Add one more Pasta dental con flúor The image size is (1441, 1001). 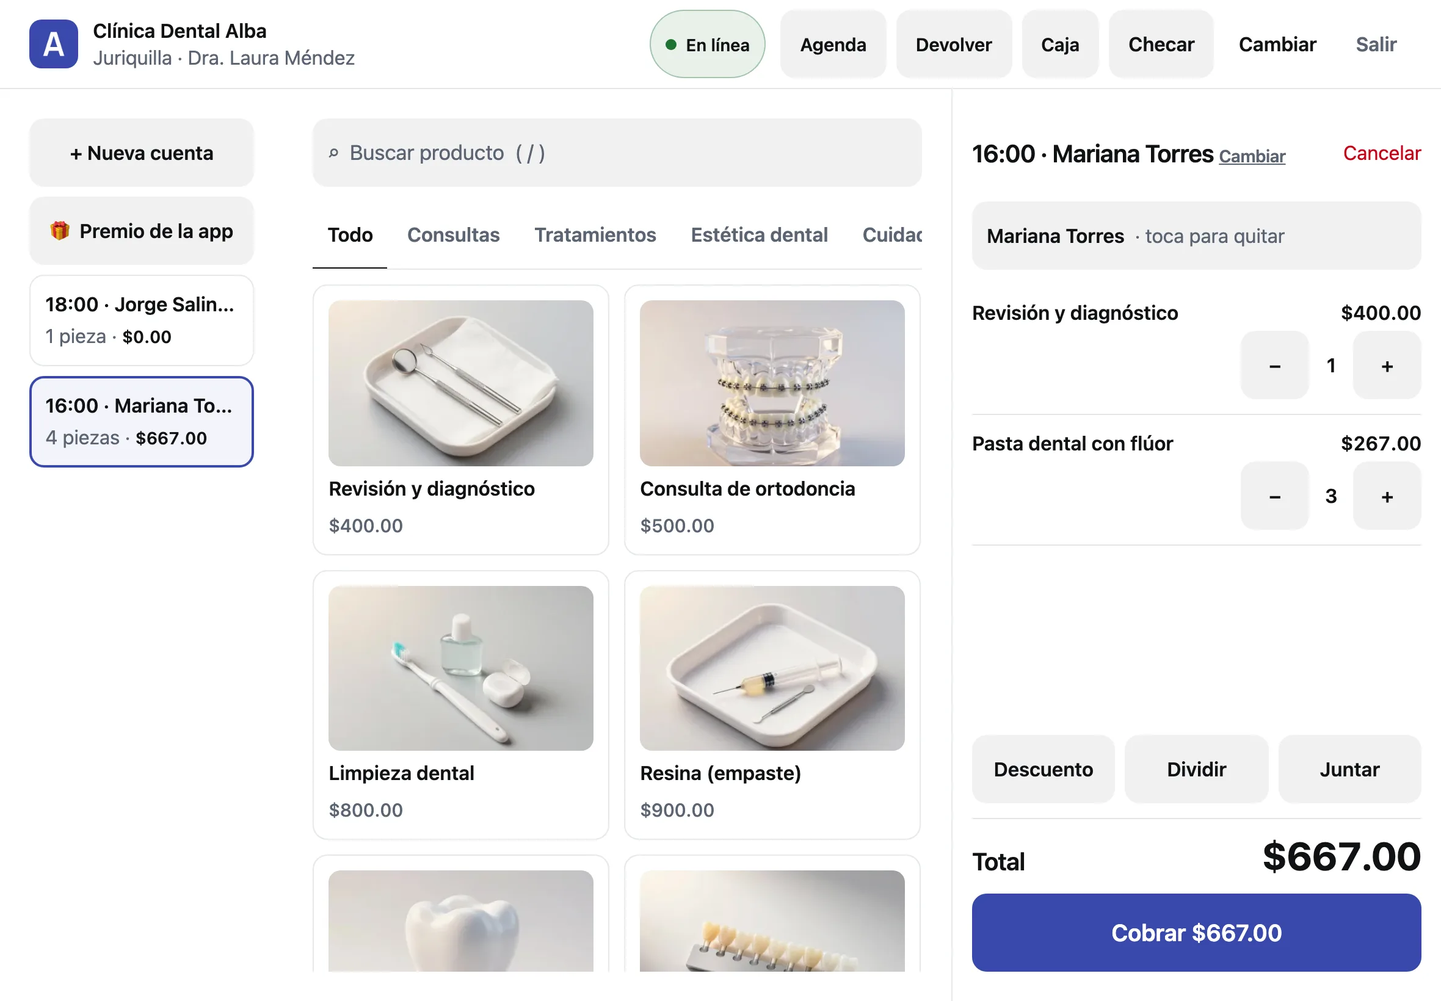click(x=1387, y=496)
